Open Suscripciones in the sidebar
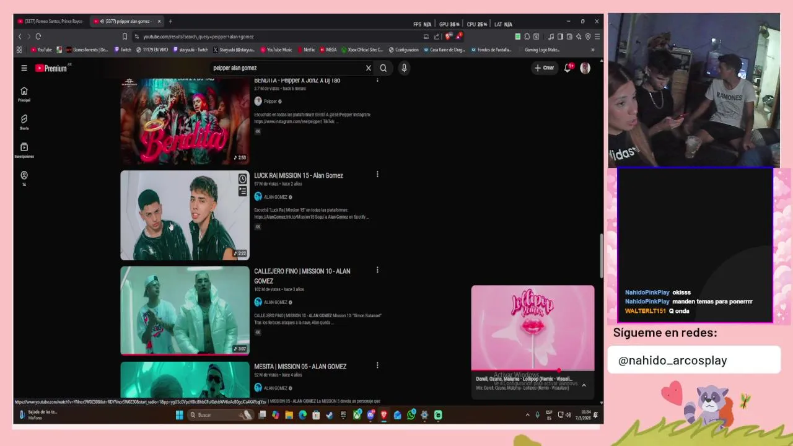Viewport: 793px width, 446px height. click(x=24, y=150)
